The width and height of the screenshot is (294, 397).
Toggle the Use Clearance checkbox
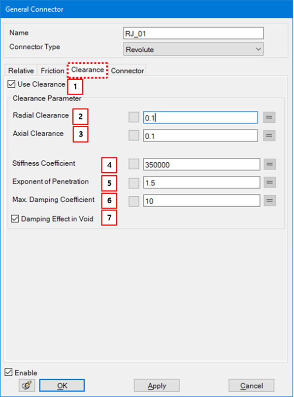click(11, 84)
